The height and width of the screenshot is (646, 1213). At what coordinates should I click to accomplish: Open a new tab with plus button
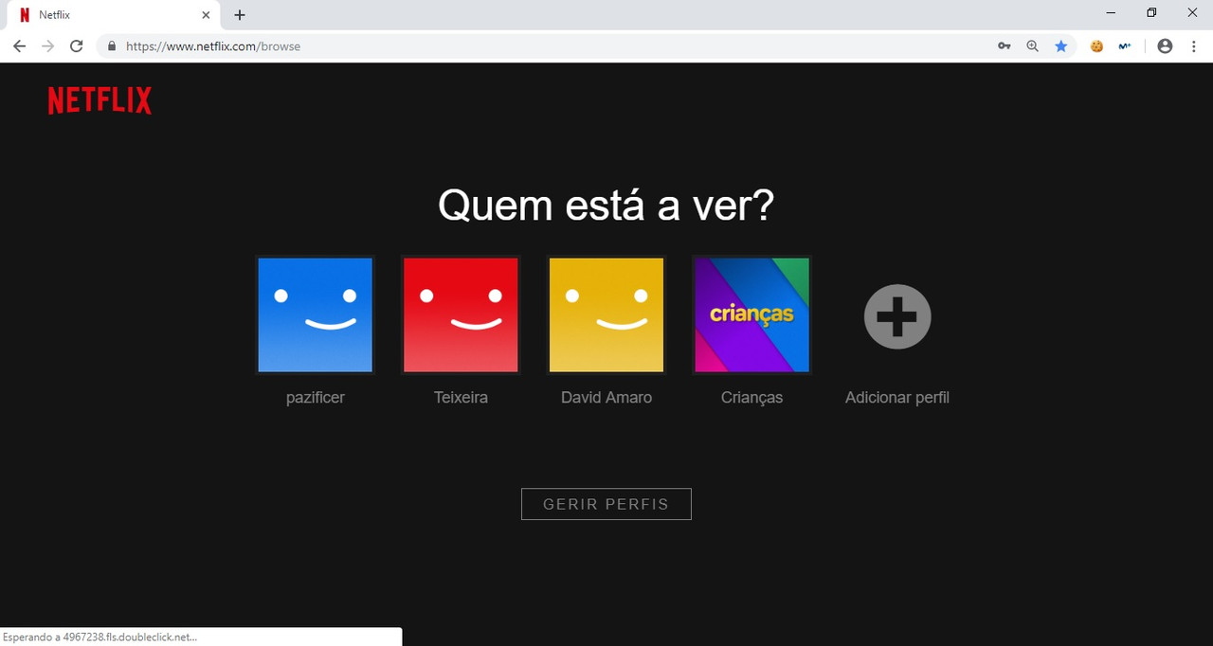click(x=240, y=15)
